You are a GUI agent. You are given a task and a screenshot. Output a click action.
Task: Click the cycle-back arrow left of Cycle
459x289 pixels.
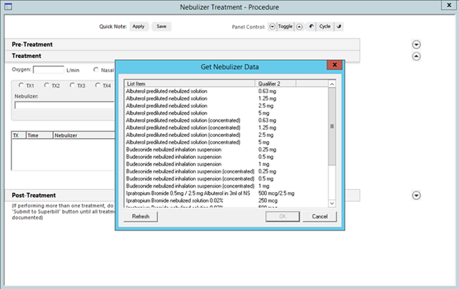click(311, 26)
